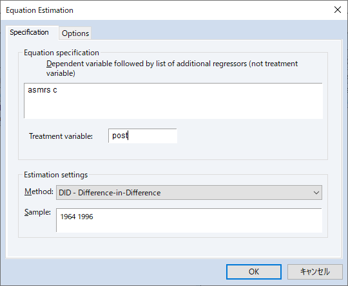Click the Equation specification group heading

tap(61, 53)
